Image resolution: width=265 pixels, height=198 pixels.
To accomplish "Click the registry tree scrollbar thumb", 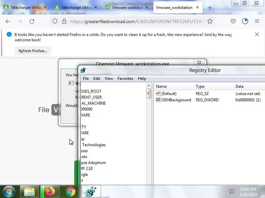I will [149, 93].
